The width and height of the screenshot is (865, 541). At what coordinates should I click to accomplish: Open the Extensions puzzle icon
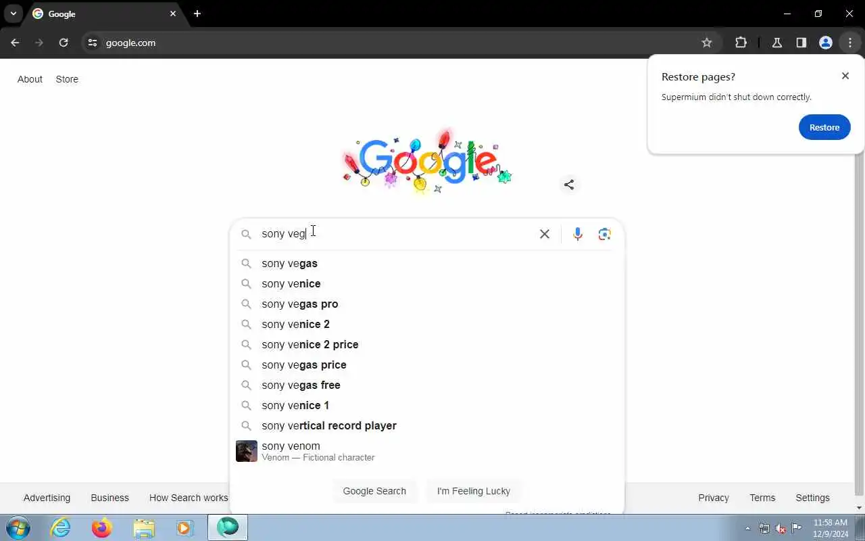[x=741, y=43]
